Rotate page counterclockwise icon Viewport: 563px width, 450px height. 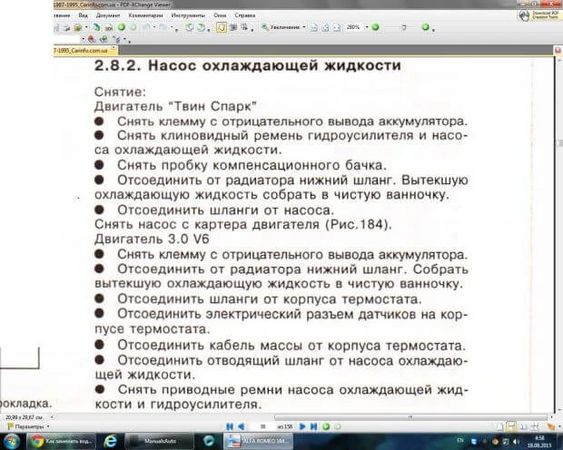coord(189,27)
